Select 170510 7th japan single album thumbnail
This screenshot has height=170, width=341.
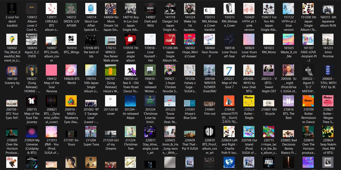[x=130, y=39]
